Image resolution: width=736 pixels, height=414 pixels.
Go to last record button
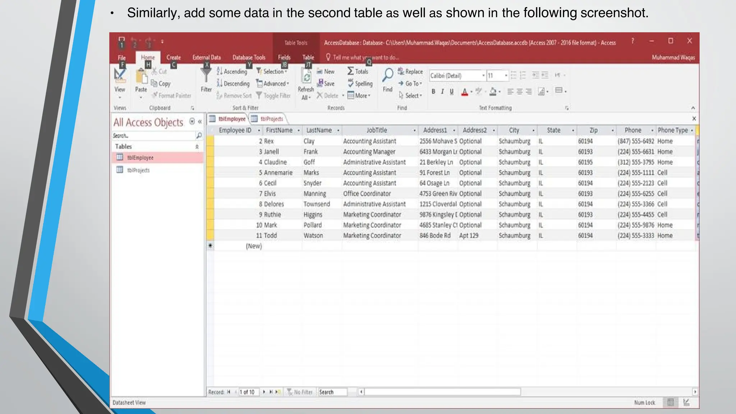point(271,392)
